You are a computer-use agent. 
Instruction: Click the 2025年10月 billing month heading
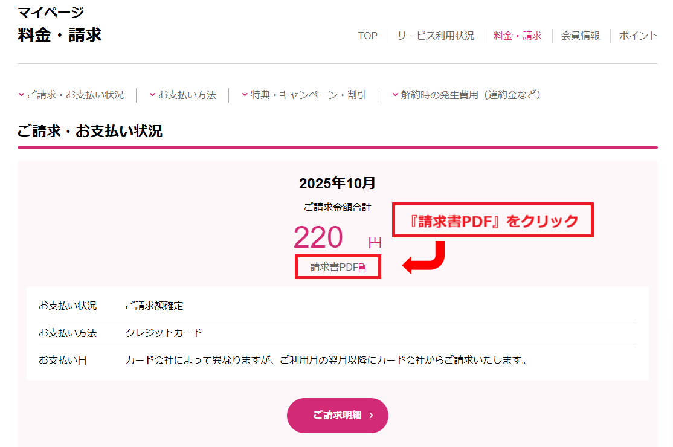[x=337, y=184]
